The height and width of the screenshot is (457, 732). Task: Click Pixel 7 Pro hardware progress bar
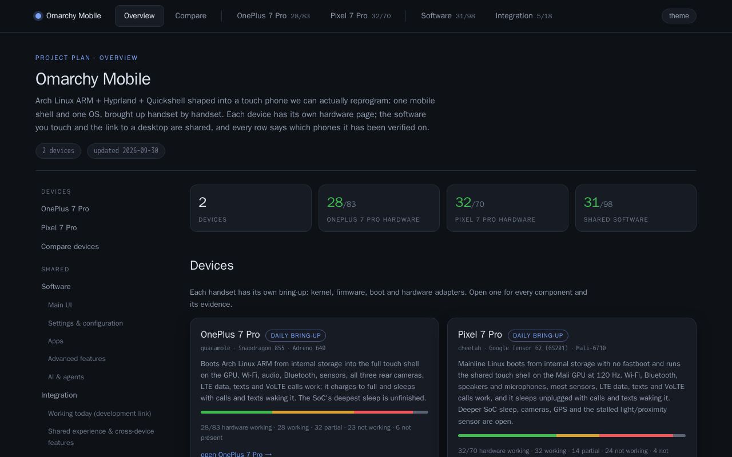(x=572, y=435)
